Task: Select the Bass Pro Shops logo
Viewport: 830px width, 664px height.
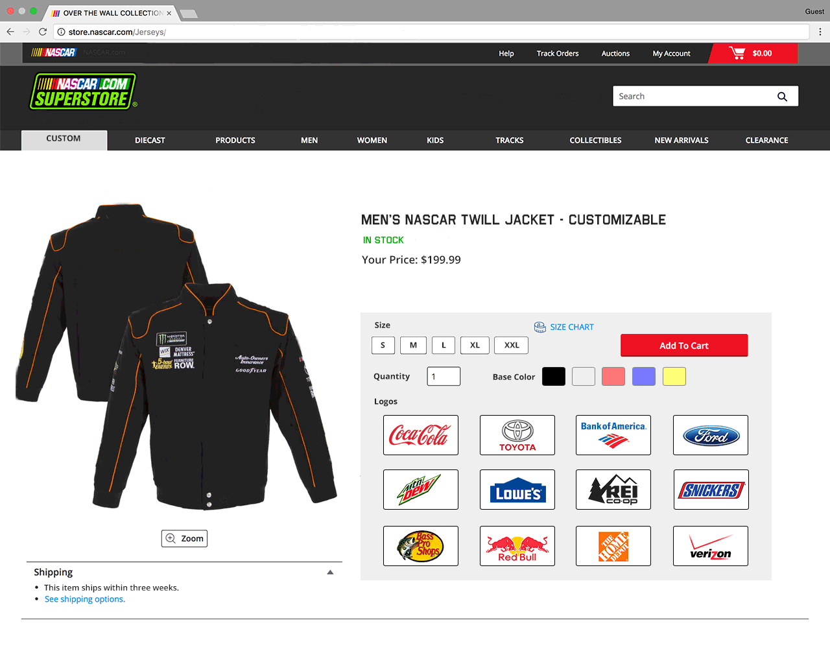Action: 421,546
